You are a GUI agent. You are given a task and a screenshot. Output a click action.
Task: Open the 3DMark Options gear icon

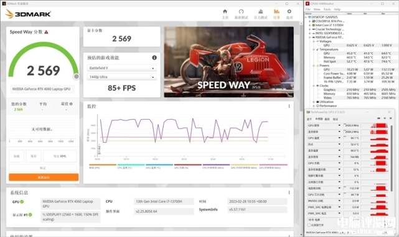[x=289, y=11]
